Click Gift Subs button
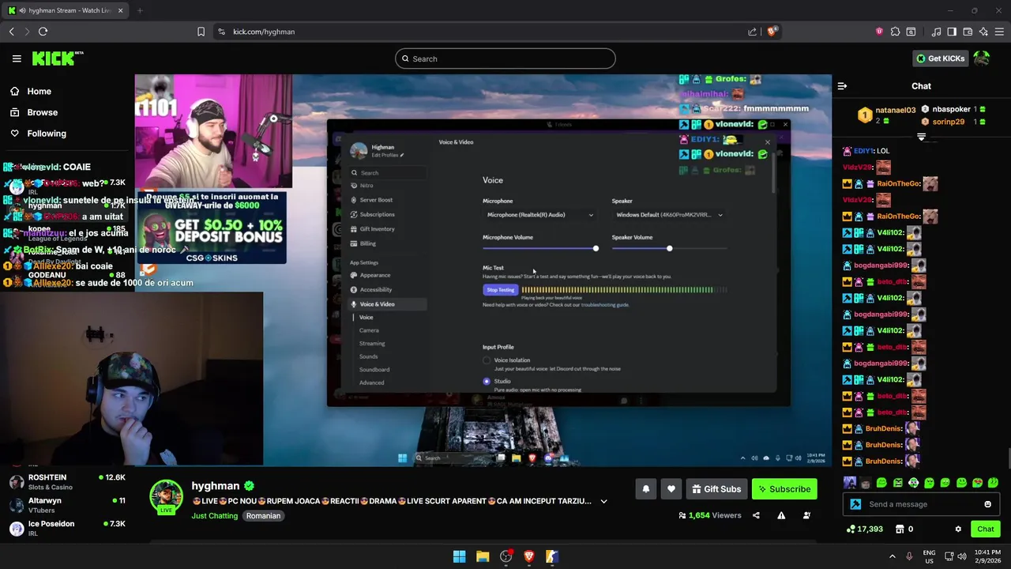This screenshot has width=1011, height=569. tap(716, 489)
